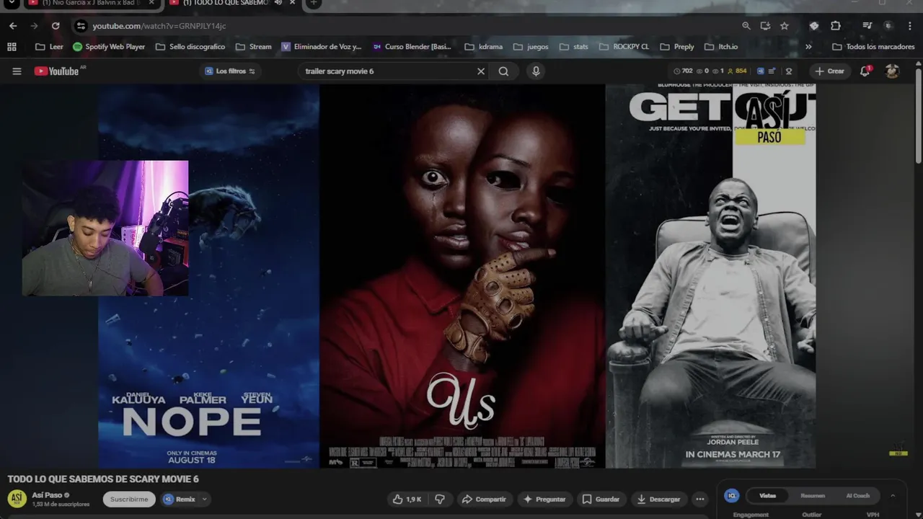Click the video player area

pos(457,276)
